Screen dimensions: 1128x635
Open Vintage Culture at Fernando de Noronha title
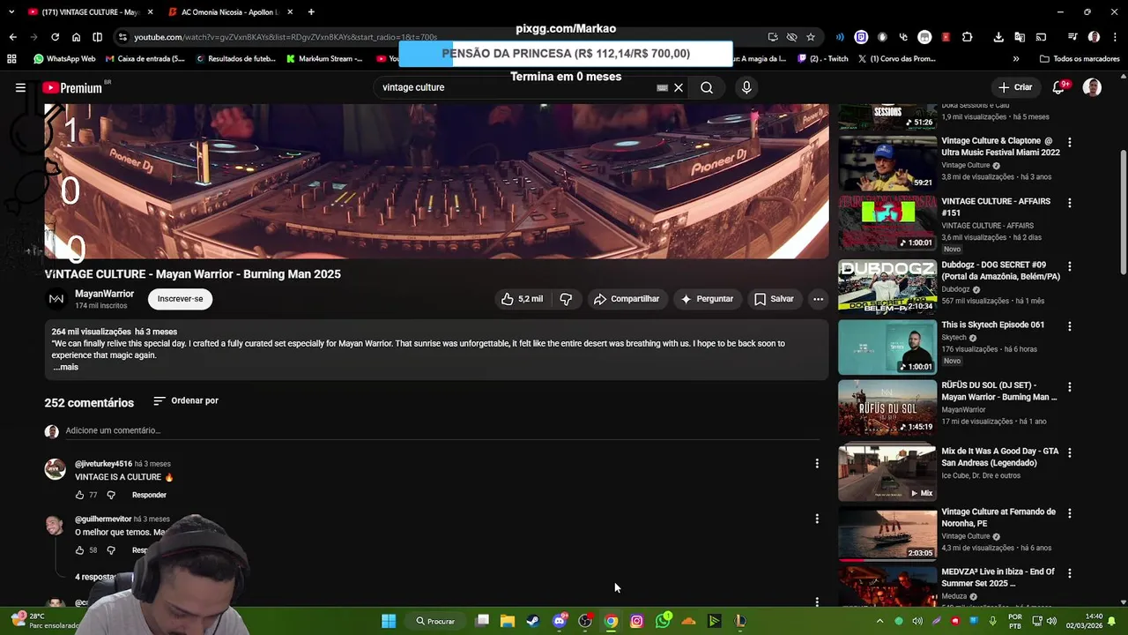pos(998,517)
